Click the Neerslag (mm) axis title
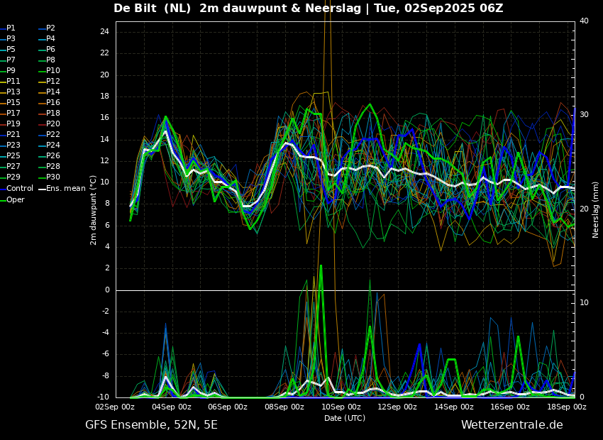603x440 pixels. [596, 209]
